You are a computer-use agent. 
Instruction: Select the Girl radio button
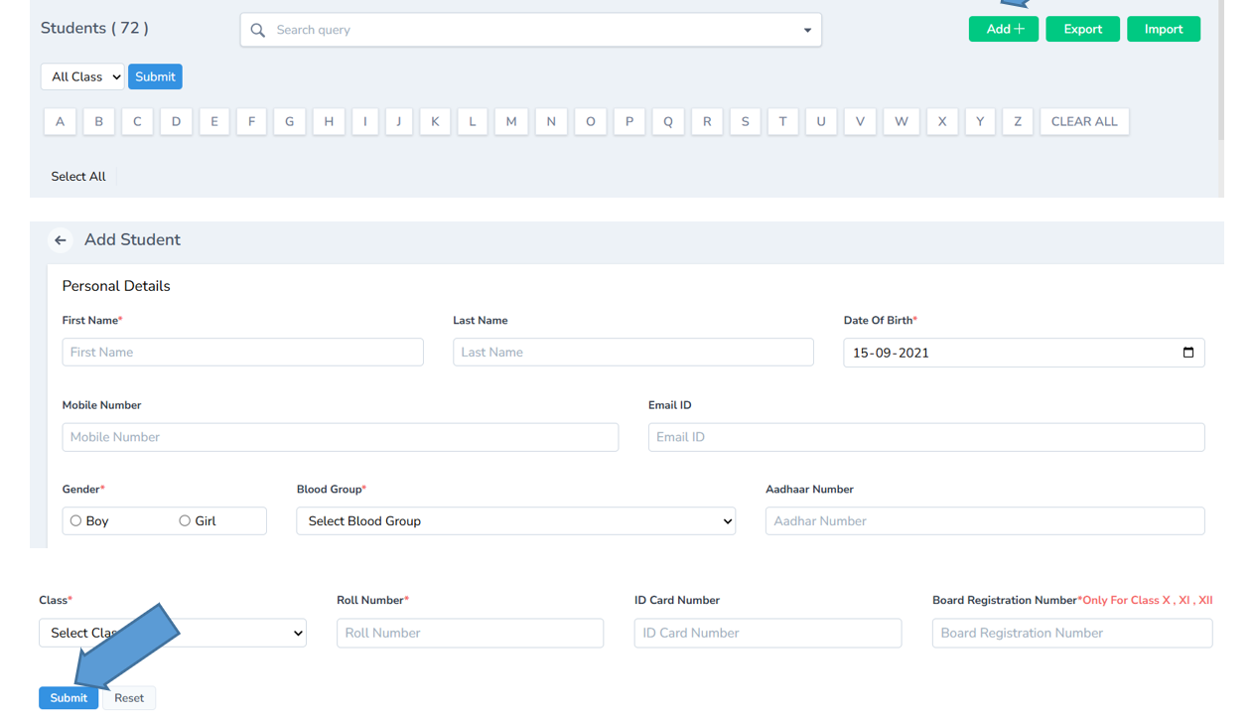(x=184, y=519)
